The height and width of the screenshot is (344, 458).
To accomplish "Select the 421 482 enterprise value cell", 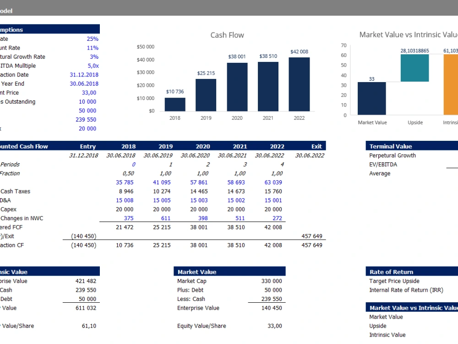I will click(x=86, y=281).
